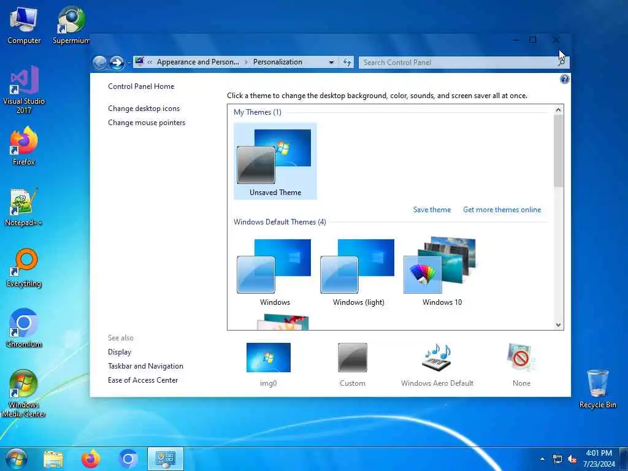Apply the Windows theme

tap(275, 272)
